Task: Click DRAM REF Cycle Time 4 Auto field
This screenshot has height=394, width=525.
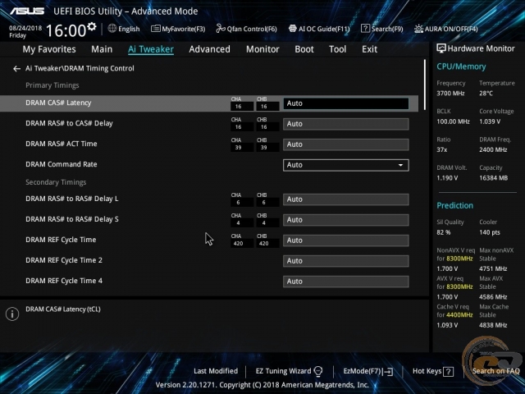Action: 346,282
